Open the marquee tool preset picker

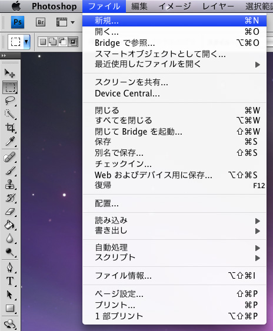tap(26, 42)
